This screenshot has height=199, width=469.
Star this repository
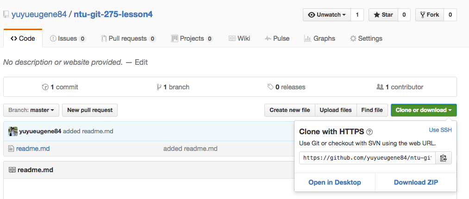coord(383,15)
